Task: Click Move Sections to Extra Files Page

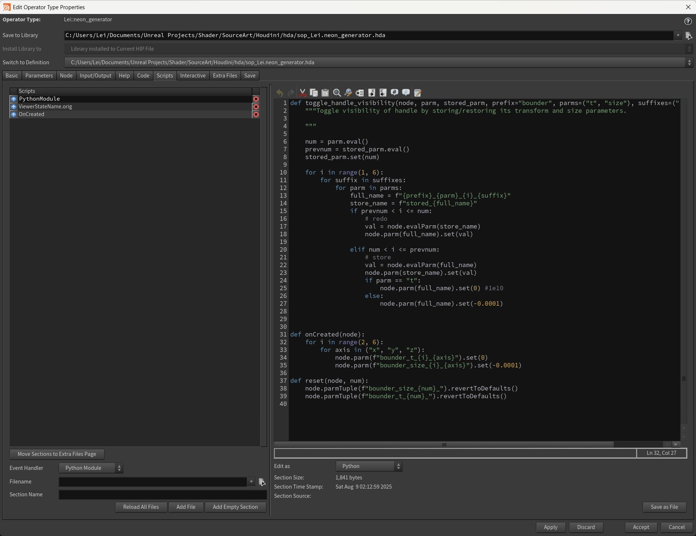Action: (57, 454)
